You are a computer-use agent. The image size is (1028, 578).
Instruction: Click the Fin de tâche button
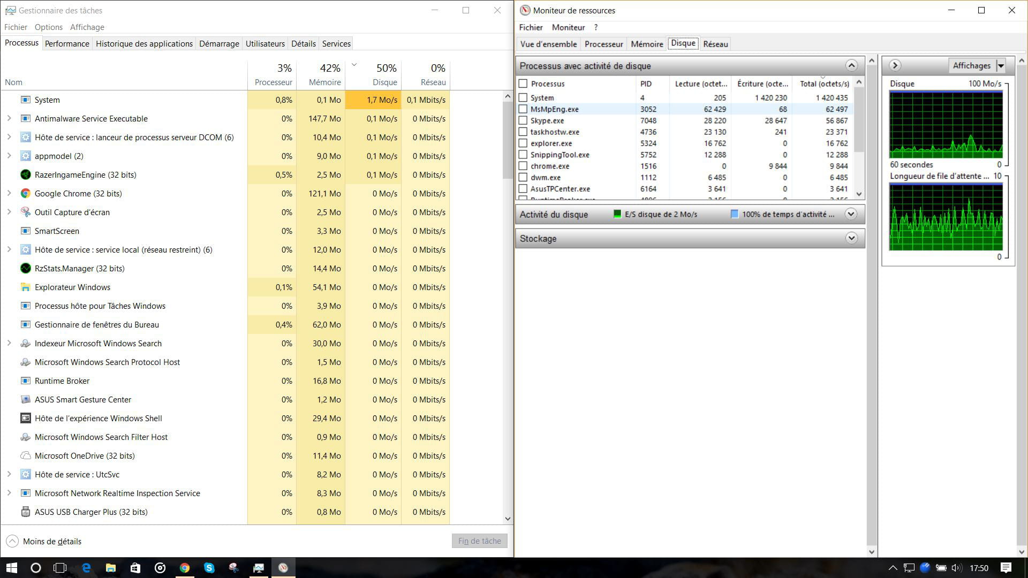tap(479, 541)
